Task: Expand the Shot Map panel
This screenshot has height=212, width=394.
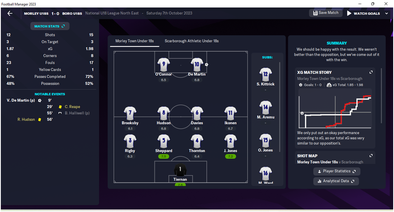Action: point(371,156)
